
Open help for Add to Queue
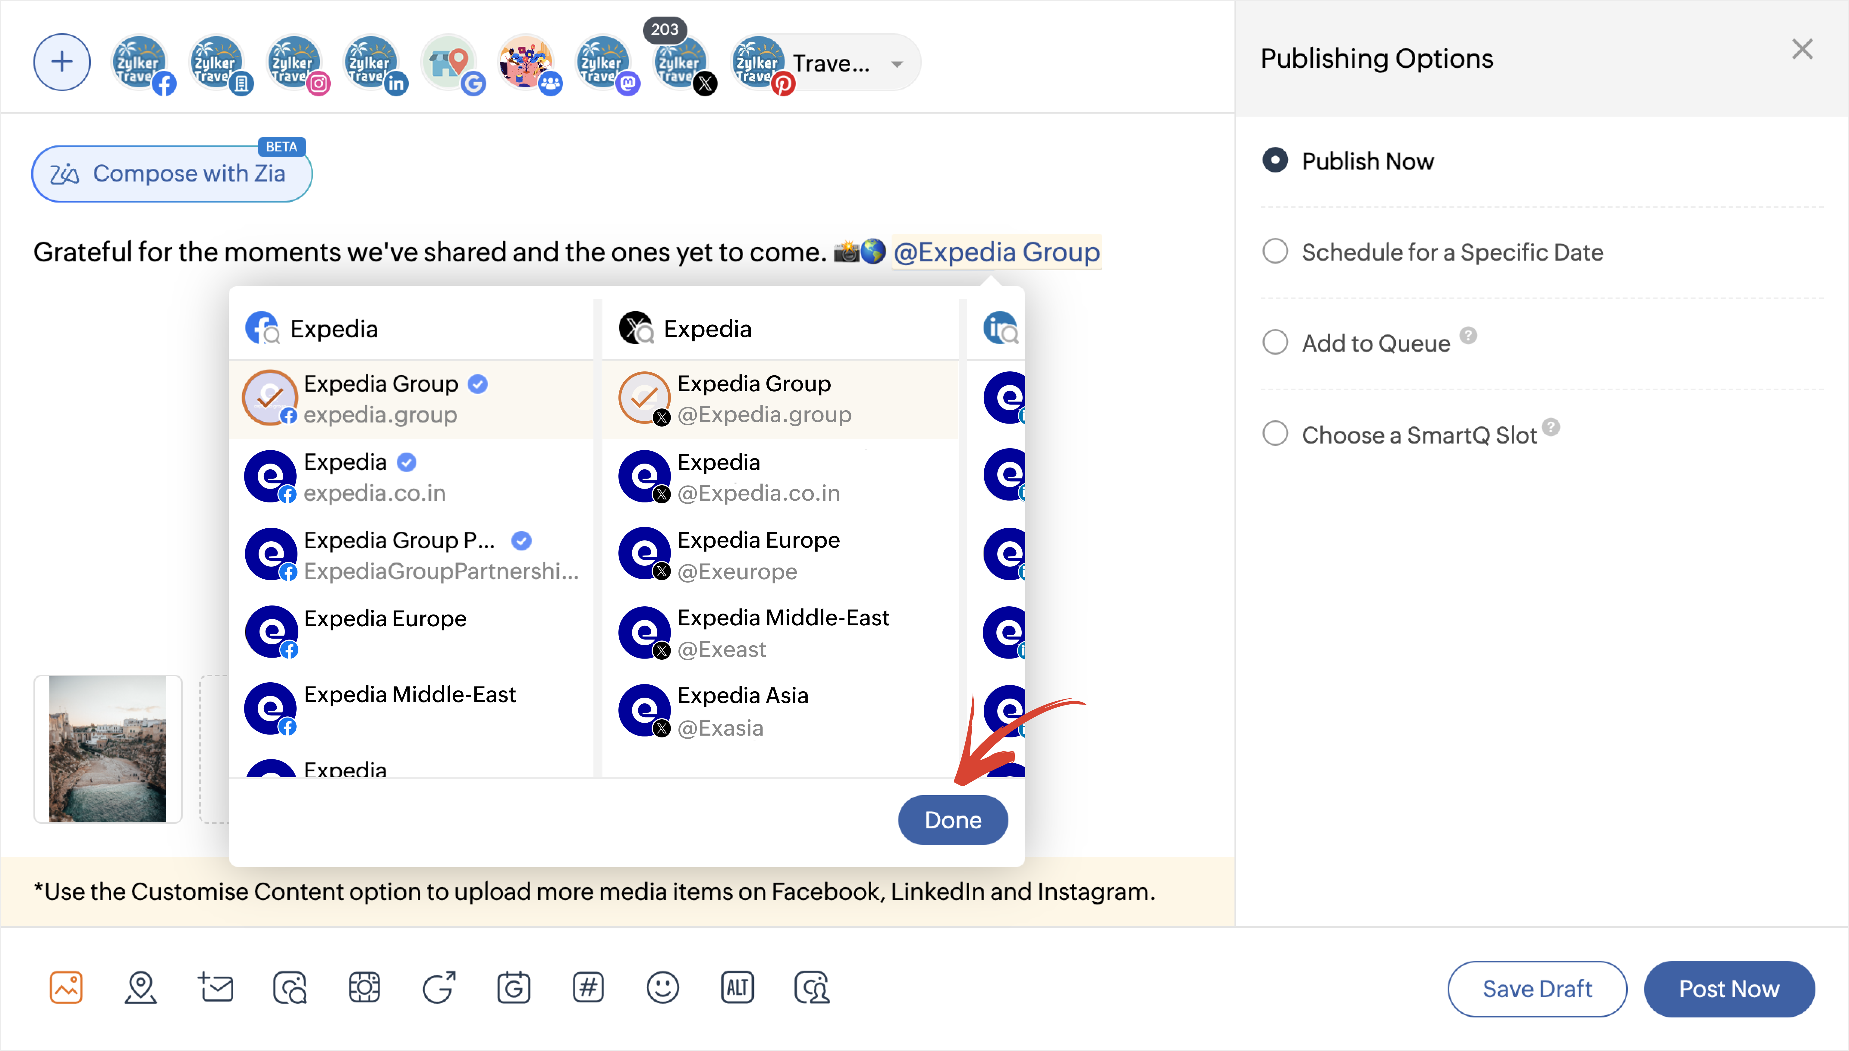tap(1468, 336)
